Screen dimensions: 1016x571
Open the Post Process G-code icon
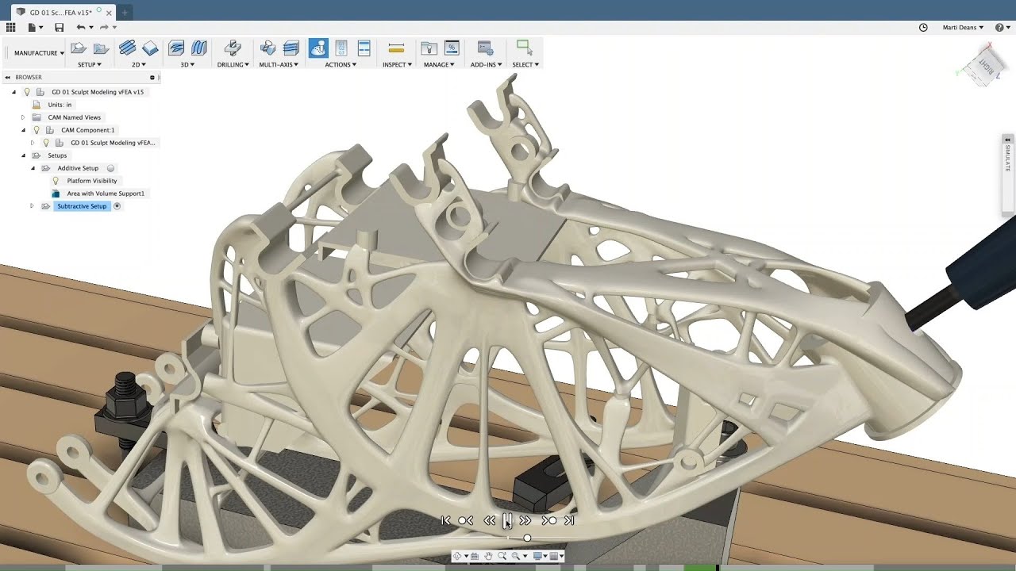(x=341, y=48)
